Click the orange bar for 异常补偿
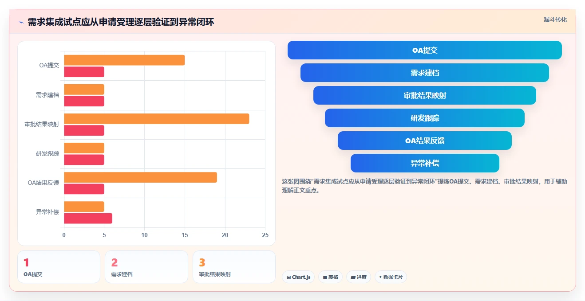The image size is (585, 301). click(x=84, y=207)
